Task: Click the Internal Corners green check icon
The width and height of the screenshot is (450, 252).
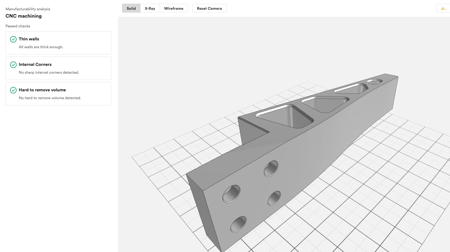Action: click(x=13, y=65)
